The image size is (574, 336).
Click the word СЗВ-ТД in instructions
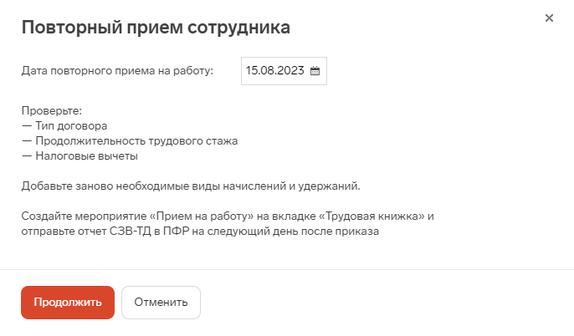coord(130,232)
